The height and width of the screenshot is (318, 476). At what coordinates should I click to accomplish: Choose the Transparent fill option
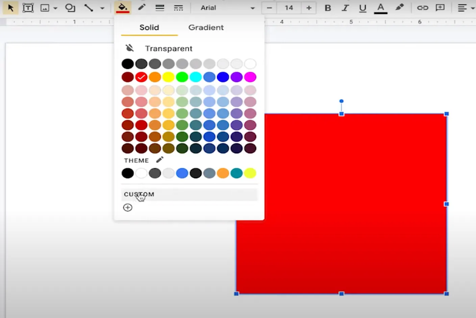[x=169, y=48]
